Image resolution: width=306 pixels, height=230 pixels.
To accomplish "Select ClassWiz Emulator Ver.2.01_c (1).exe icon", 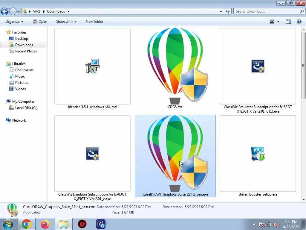I will pyautogui.click(x=258, y=66).
